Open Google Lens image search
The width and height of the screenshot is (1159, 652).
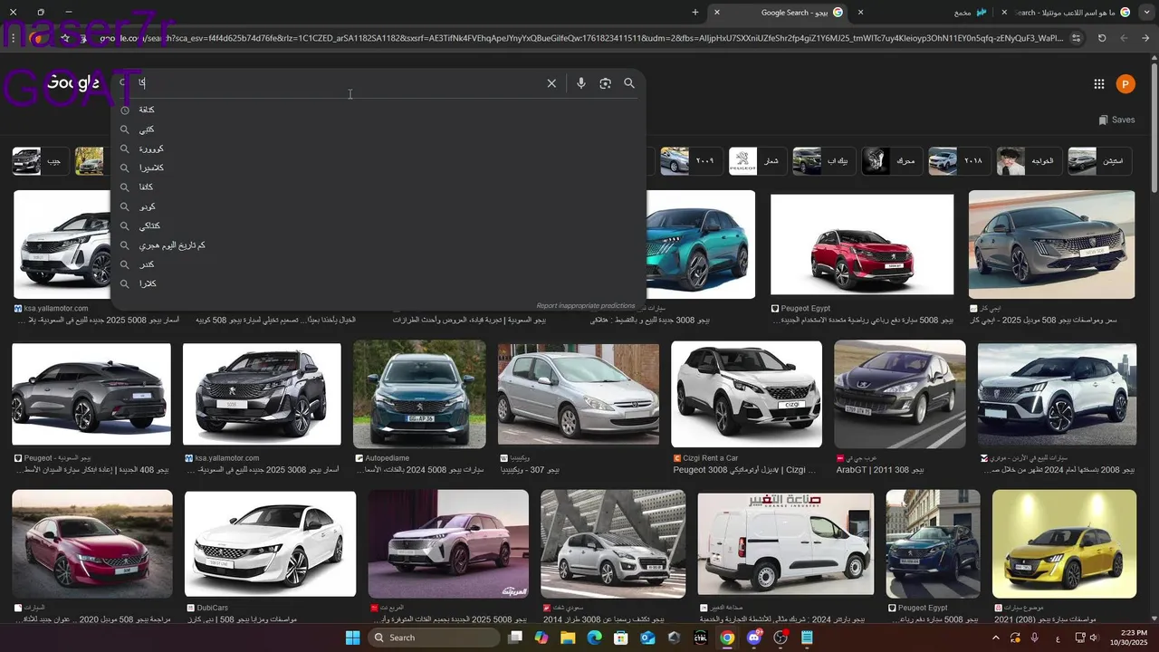(605, 83)
